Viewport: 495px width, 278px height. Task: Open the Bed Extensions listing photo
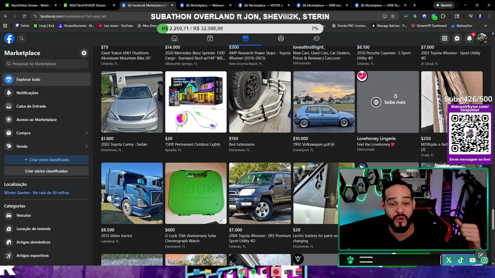tap(260, 102)
